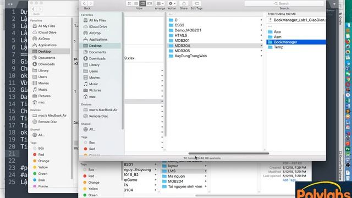Click the Share toolbar button
The image size is (352, 198).
tap(184, 3)
